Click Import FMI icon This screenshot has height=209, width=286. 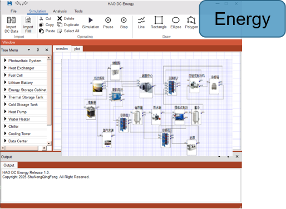tap(28, 20)
